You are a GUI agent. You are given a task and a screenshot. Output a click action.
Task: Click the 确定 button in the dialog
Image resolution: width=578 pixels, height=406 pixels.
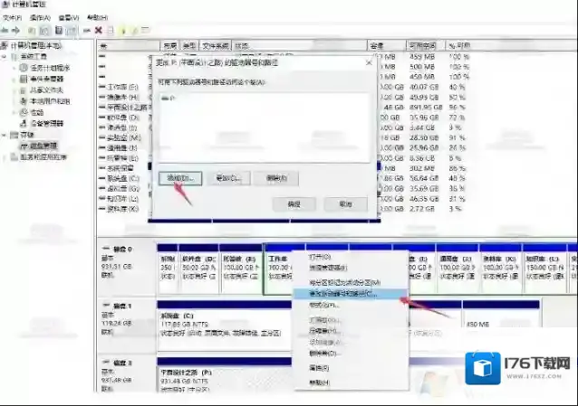coord(294,204)
